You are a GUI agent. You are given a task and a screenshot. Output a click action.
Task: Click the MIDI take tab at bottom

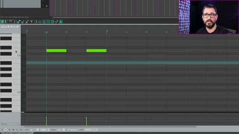(17, 133)
